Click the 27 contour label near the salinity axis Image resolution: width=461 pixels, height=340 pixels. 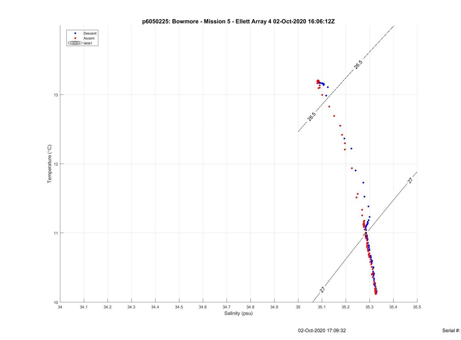[x=322, y=290]
